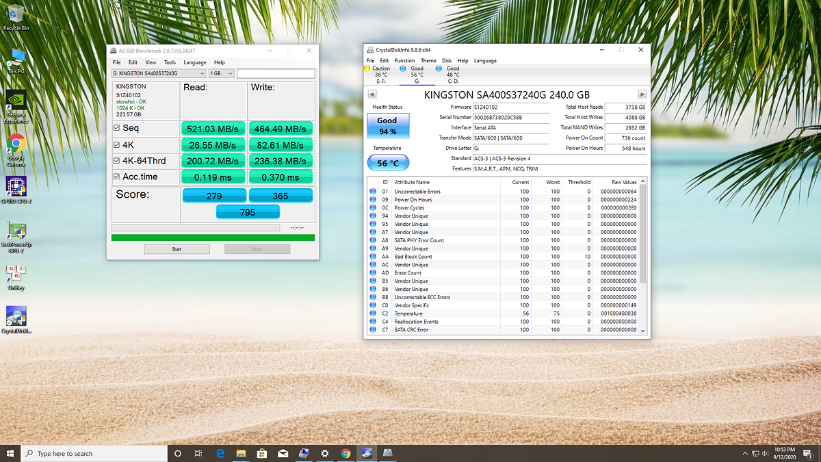Click the empty text field beside 1 GB
Image resolution: width=821 pixels, height=462 pixels.
[276, 73]
